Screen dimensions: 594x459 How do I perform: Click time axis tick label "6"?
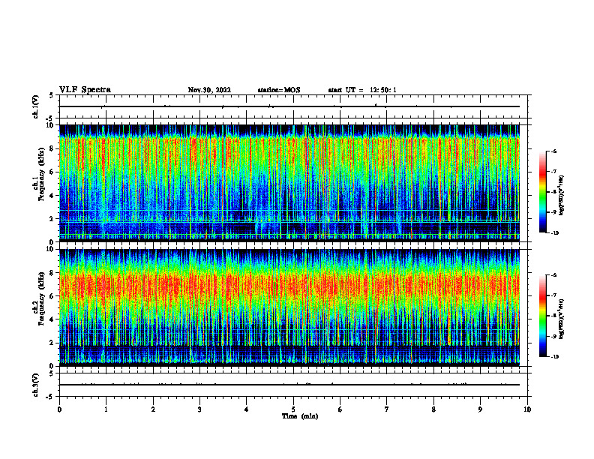pyautogui.click(x=340, y=409)
